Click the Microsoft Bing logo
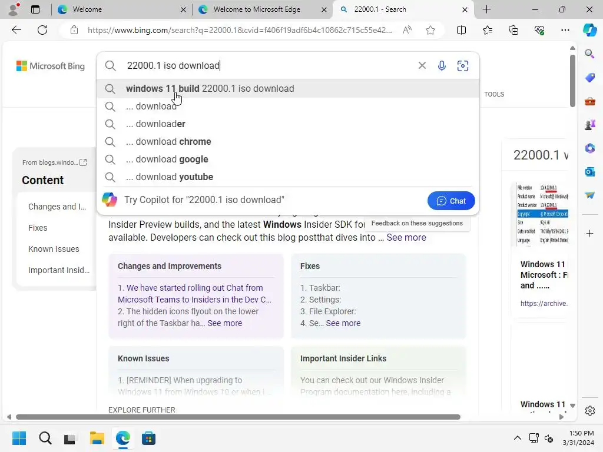The height and width of the screenshot is (452, 603). click(x=51, y=66)
